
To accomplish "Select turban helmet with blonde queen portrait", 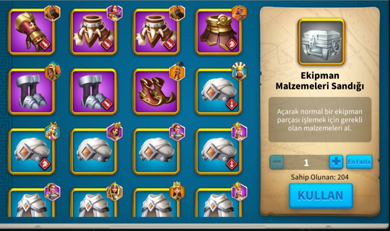I will pyautogui.click(x=32, y=152).
